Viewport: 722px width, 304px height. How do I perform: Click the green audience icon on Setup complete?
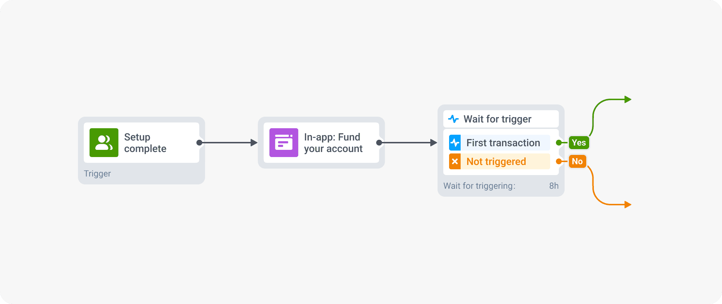point(104,143)
